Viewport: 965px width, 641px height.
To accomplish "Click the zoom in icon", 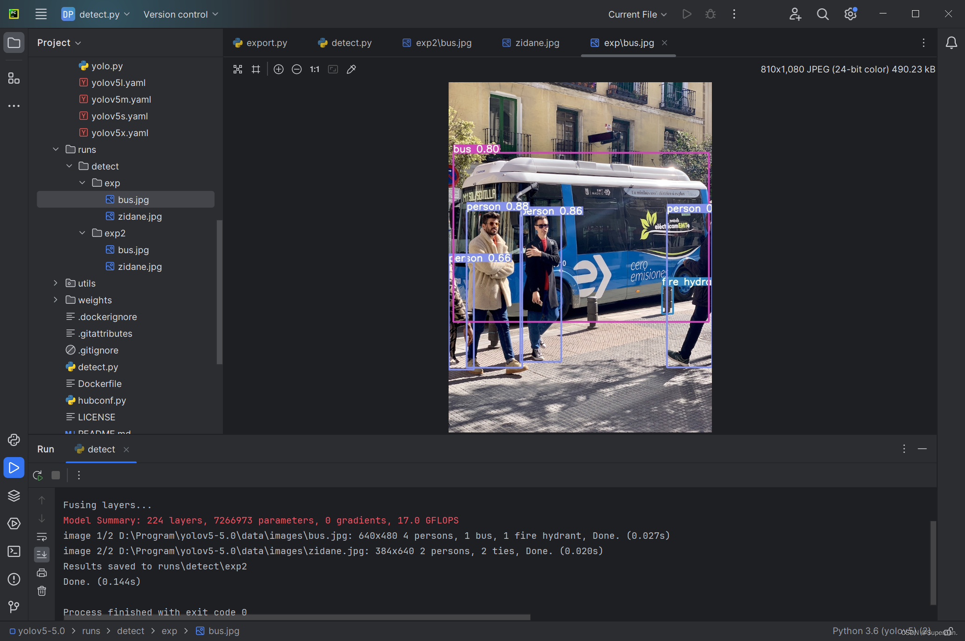I will point(279,69).
